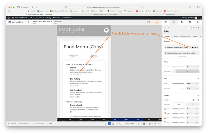Screen dimensions: 208x134
Task: Click the undo arrow in bottom bar
Action: (155, 124)
